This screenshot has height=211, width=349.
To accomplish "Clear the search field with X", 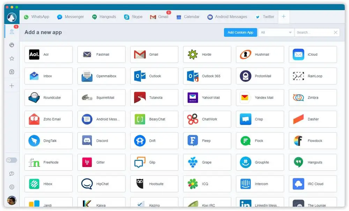I will (335, 32).
